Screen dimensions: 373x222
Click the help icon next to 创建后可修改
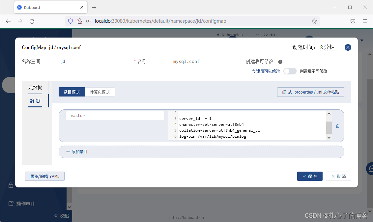tap(280, 62)
